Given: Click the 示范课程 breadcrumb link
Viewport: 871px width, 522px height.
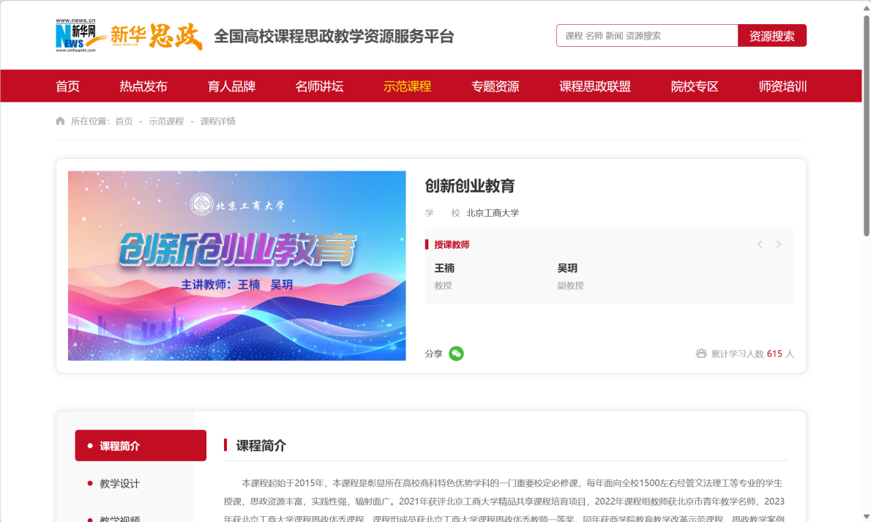Looking at the screenshot, I should (x=166, y=121).
